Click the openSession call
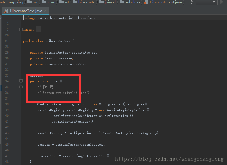This screenshot has height=165, width=227. pos(93,144)
